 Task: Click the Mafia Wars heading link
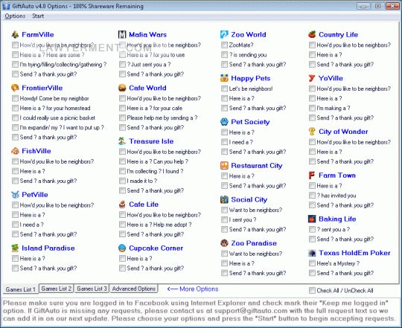click(x=147, y=34)
